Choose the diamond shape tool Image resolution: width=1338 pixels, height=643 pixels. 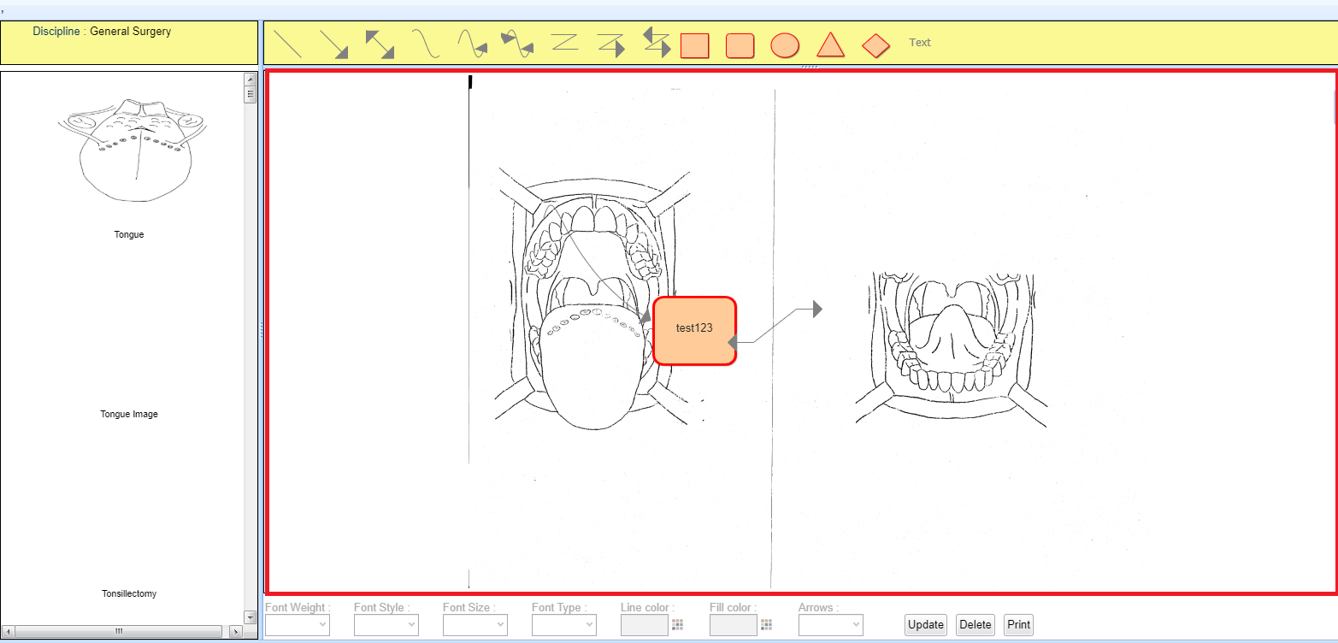coord(875,45)
